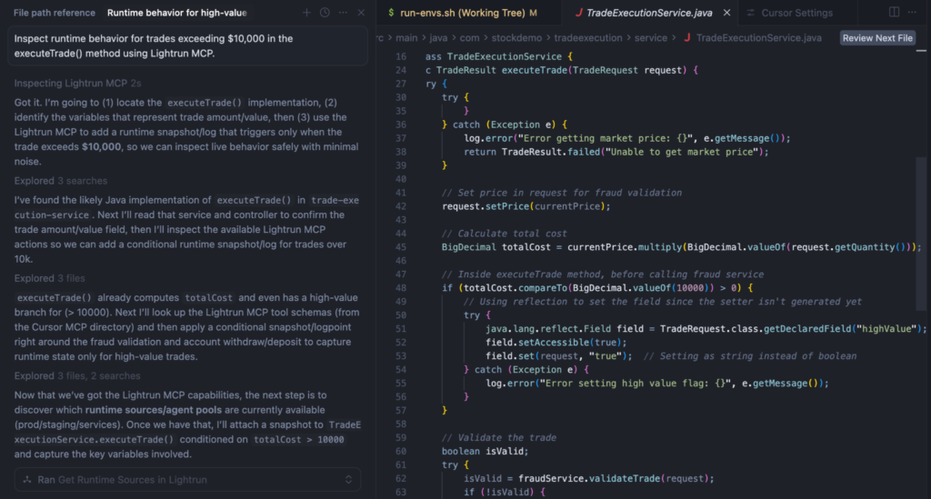
Task: Click '// Validate the trade' comment
Action: tap(499, 437)
